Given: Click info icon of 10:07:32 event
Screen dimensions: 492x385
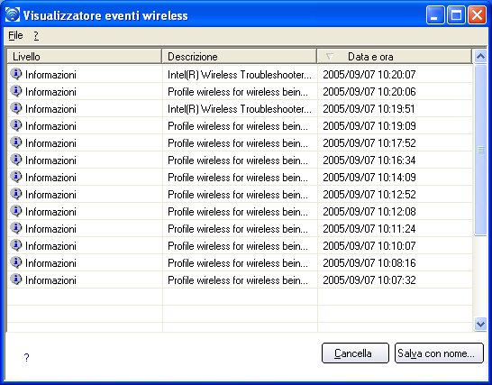Looking at the screenshot, I should (15, 280).
